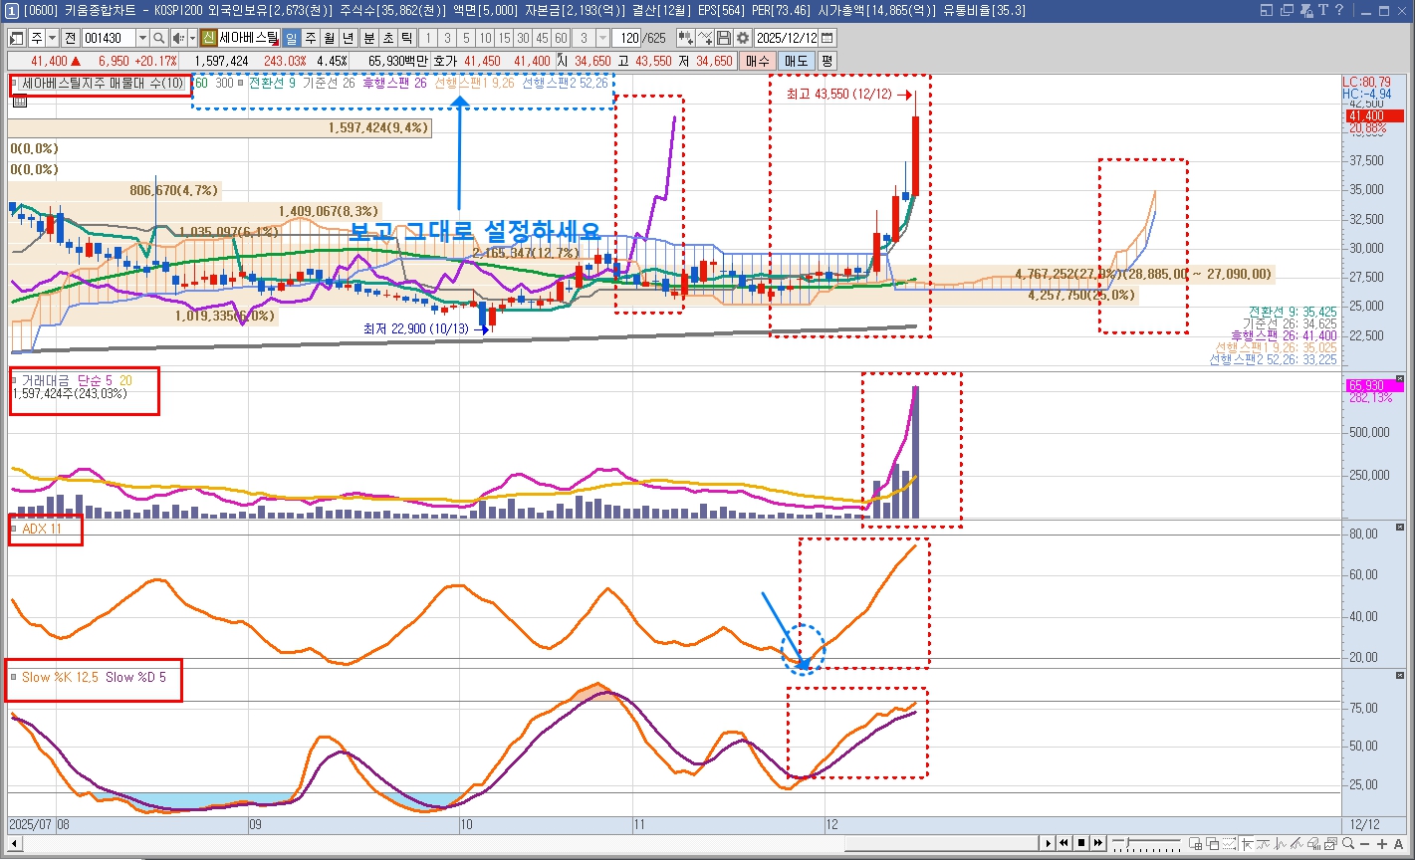Viewport: 1415px width, 860px height.
Task: Open the calendar date picker icon
Action: (x=826, y=38)
